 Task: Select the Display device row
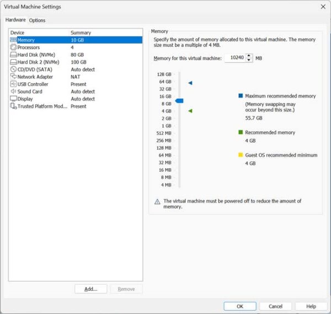76,99
